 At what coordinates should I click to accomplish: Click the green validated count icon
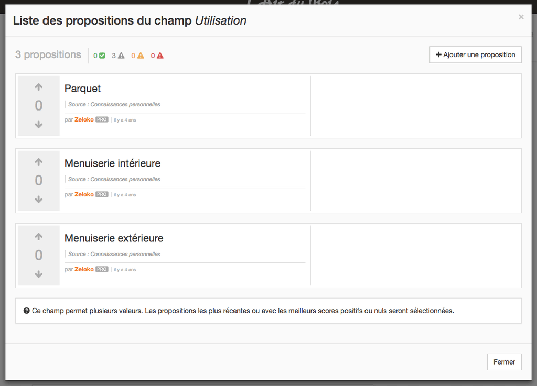102,56
